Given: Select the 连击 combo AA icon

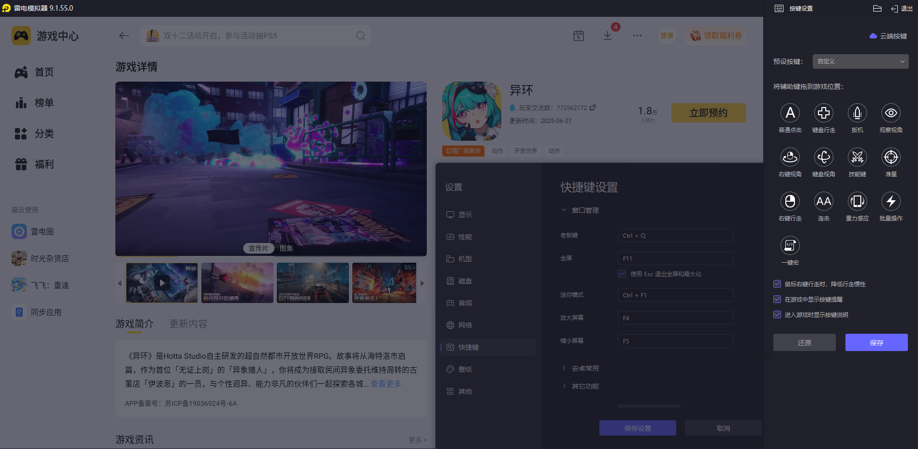Looking at the screenshot, I should [824, 202].
